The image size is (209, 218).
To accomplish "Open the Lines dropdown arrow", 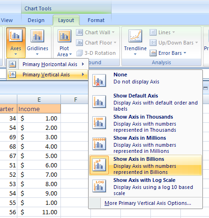I will (173, 32).
